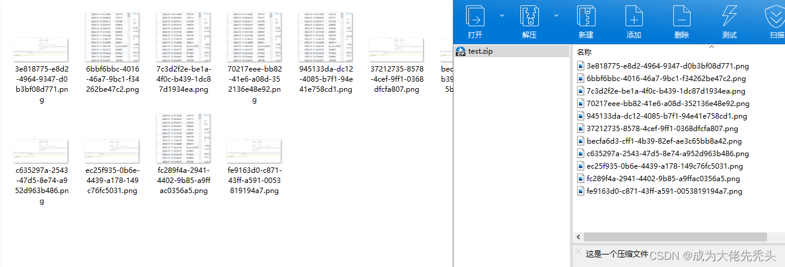785x267 pixels.
Task: Select fe9163d0-c871-43ff-a591-0053819194a7.png in archive list
Action: (x=660, y=191)
